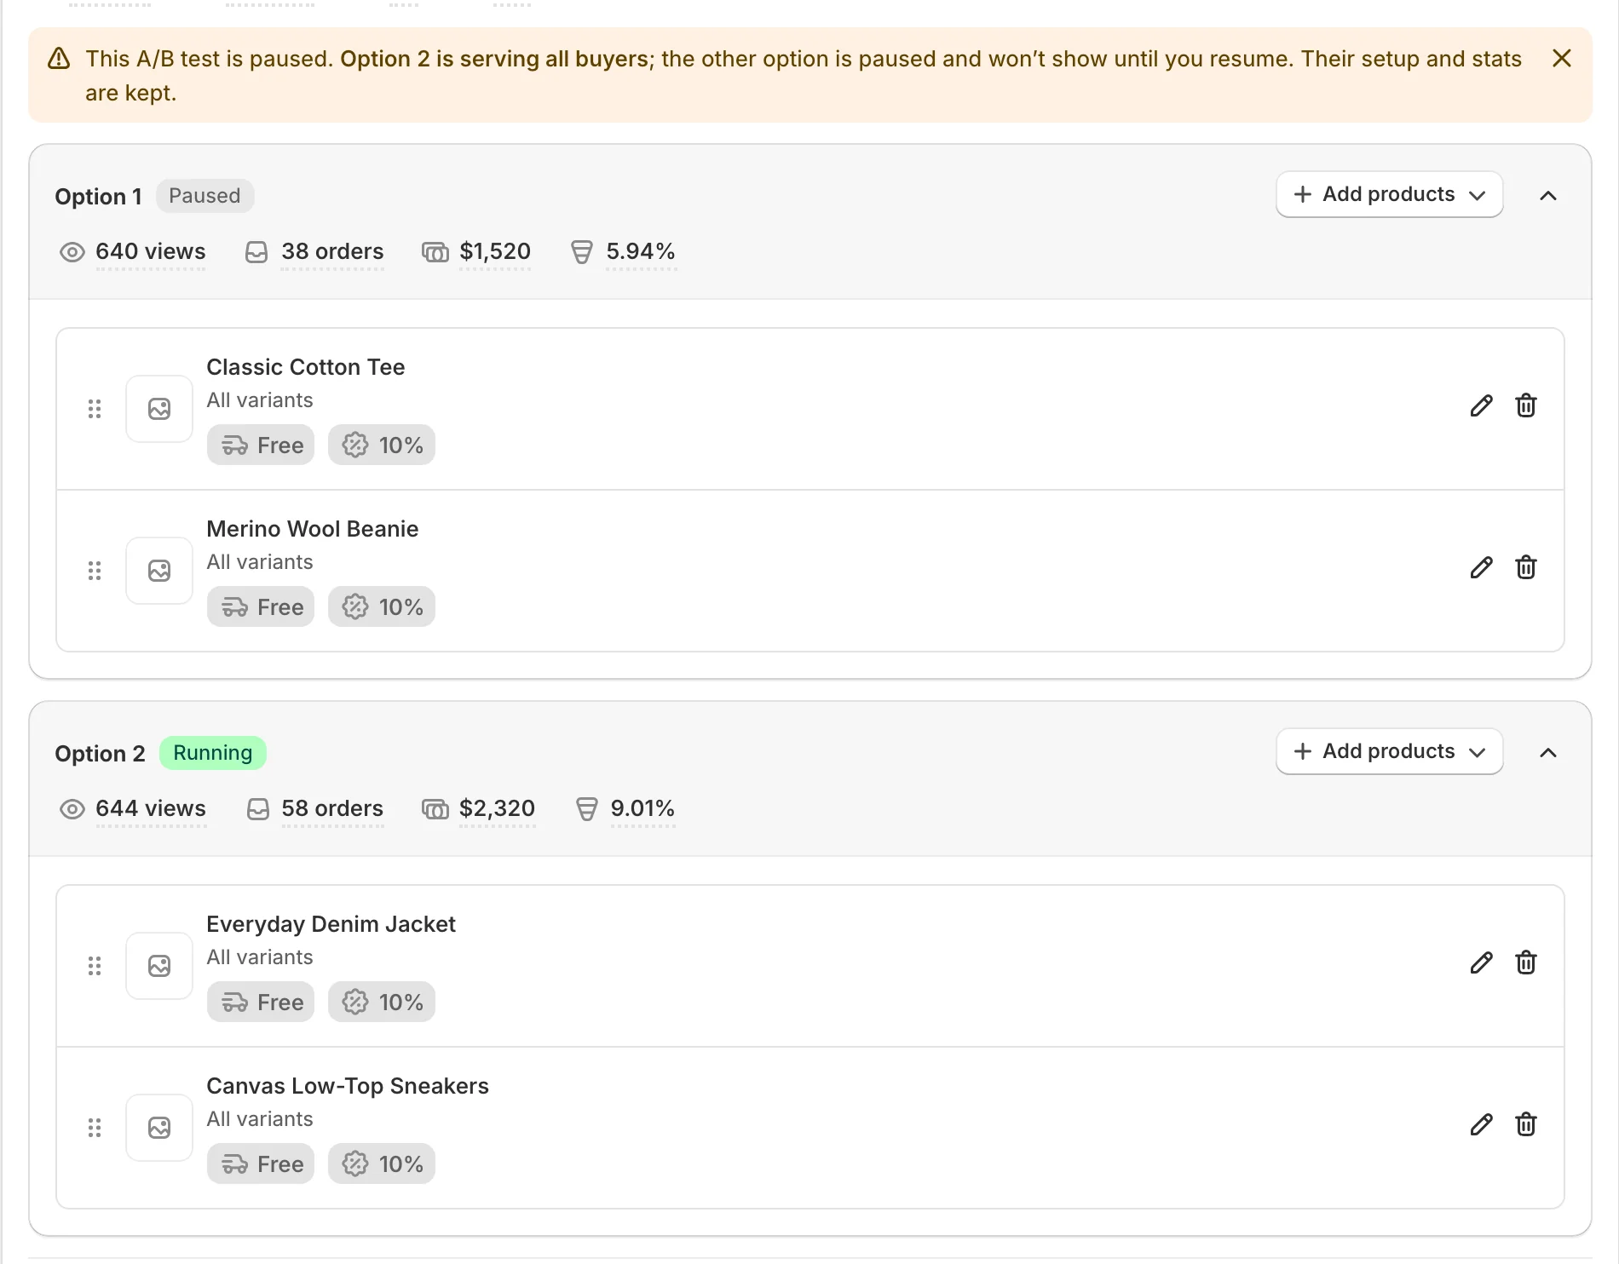Click the Free shipping tag on Everyday Denim Jacket
Viewport: 1619px width, 1264px height.
point(261,1002)
